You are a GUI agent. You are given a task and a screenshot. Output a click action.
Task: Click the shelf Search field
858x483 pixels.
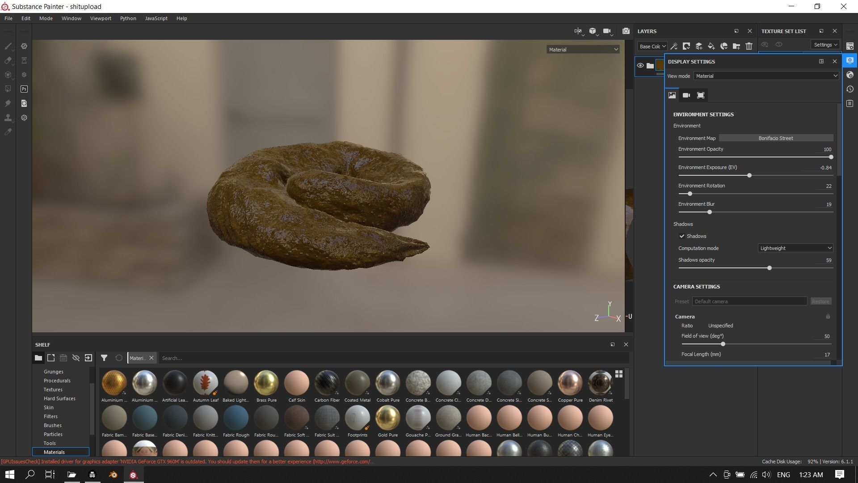coord(393,358)
